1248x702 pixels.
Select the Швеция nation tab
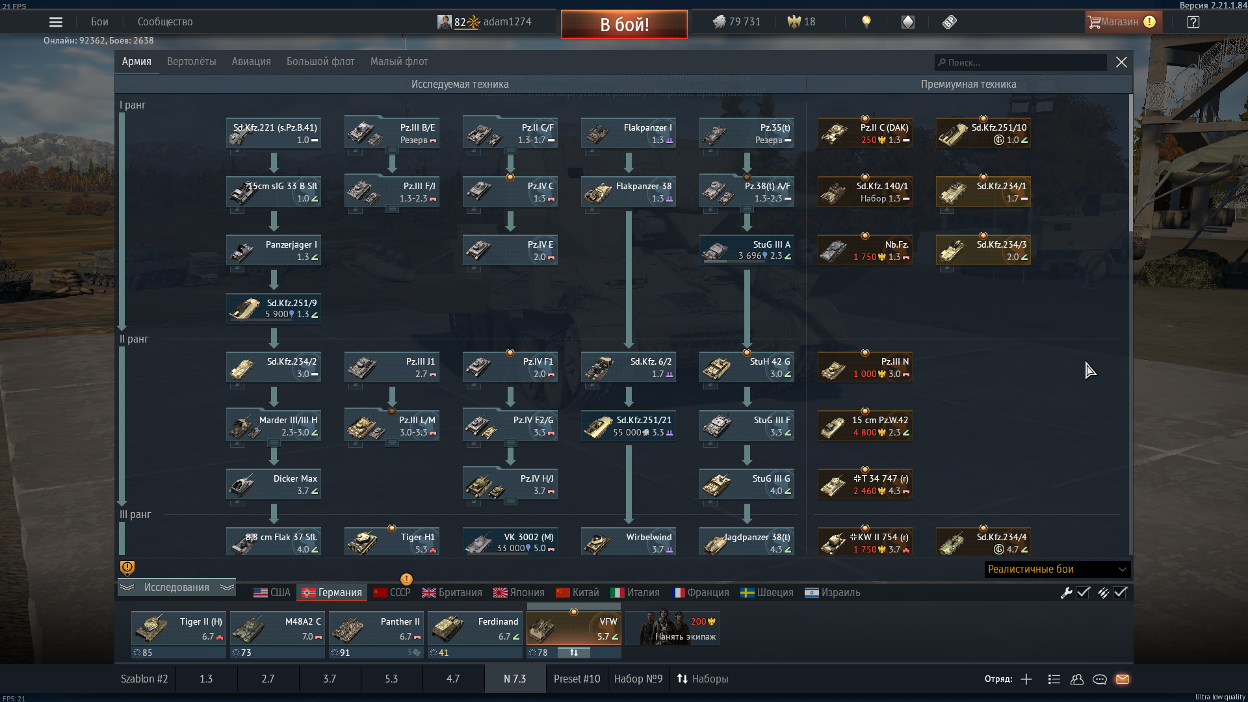point(767,593)
